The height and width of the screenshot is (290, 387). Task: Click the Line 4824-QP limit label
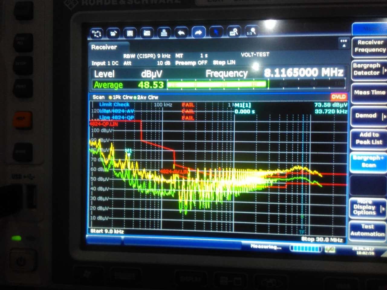pyautogui.click(x=117, y=118)
